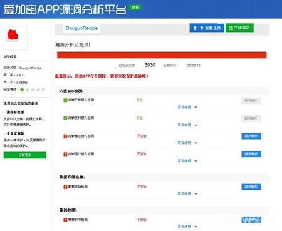Click the red warning icon for 内嵌推送接入检测
Viewport: 282px width, 231px height.
click(65, 136)
